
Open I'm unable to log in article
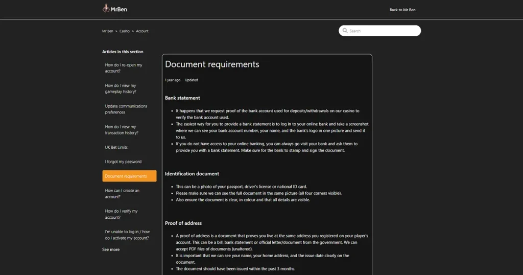[x=127, y=235]
